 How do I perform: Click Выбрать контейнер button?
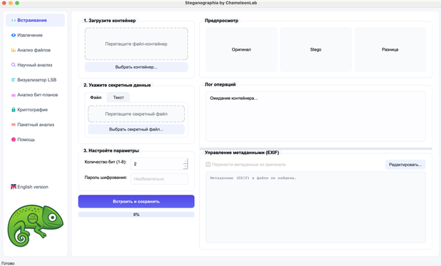click(x=136, y=67)
